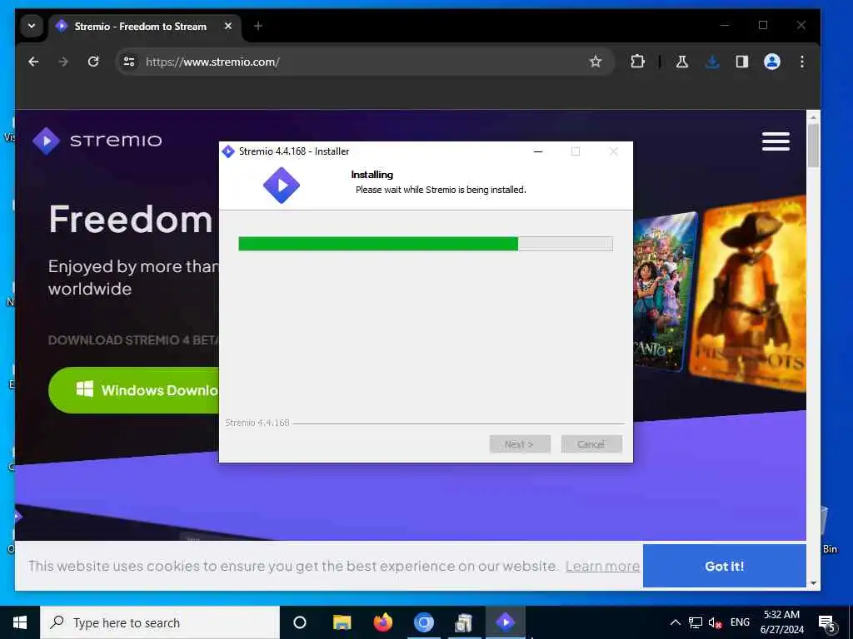Open Task View from taskbar
853x639 pixels.
pos(300,622)
